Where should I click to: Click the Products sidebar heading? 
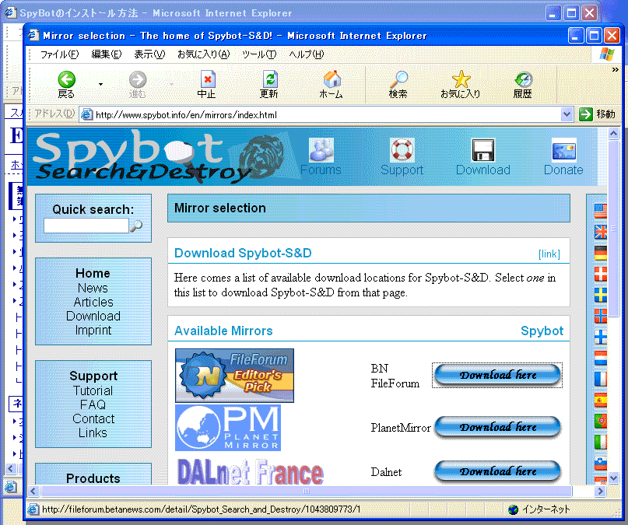(93, 478)
